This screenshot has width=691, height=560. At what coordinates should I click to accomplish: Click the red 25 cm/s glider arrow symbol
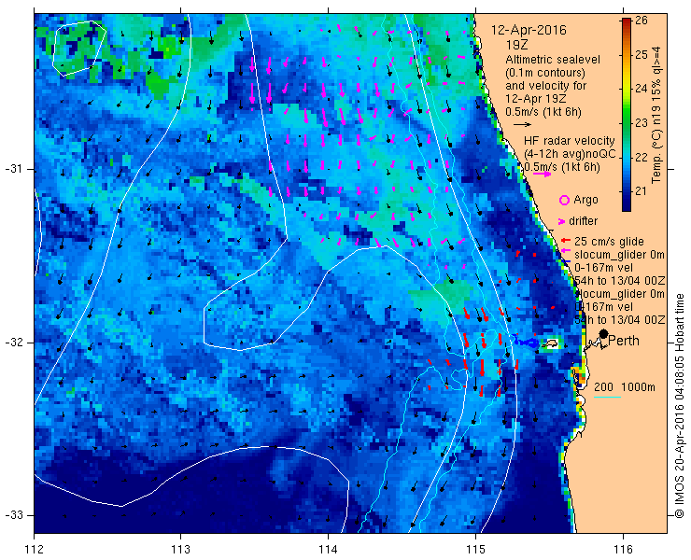tap(566, 241)
